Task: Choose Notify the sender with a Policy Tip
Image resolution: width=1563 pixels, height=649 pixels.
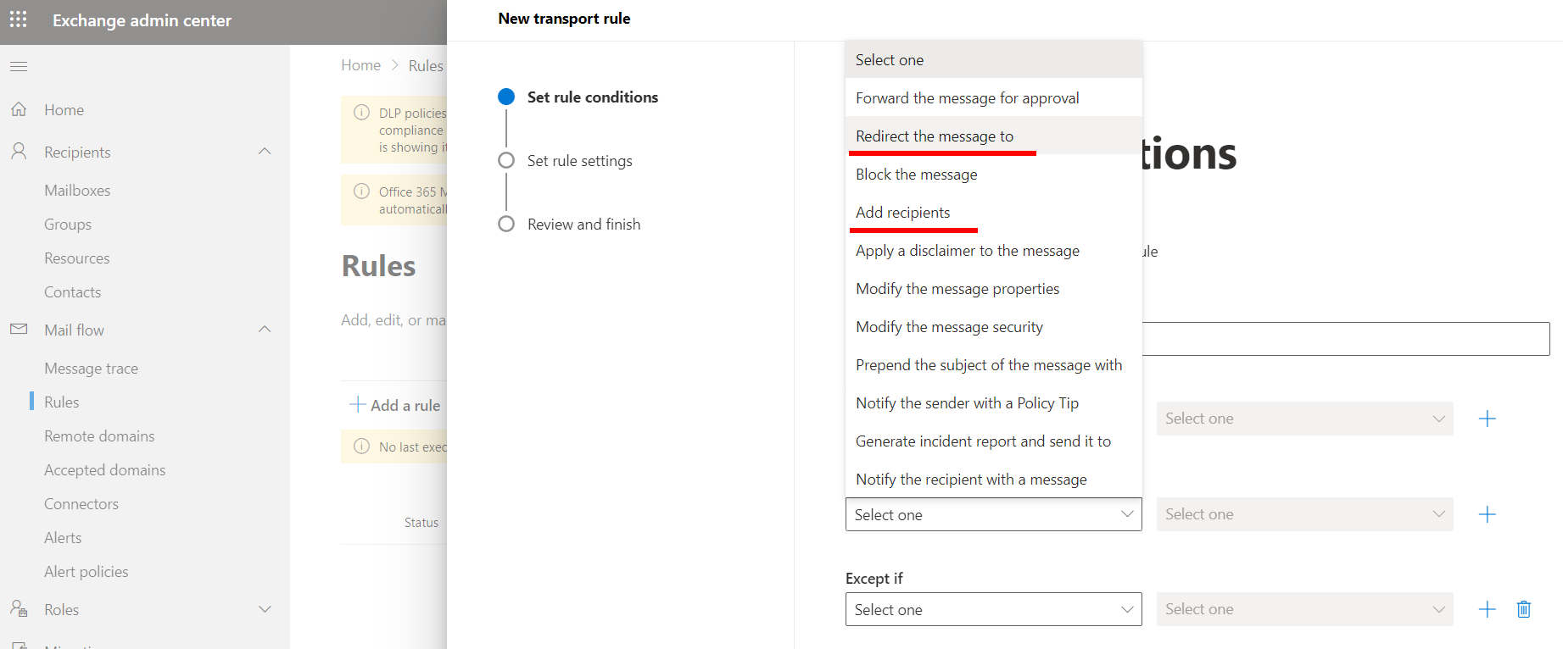Action: click(x=993, y=402)
